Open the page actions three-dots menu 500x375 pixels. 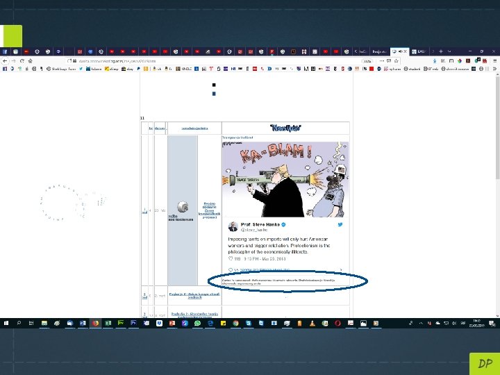tap(381, 61)
